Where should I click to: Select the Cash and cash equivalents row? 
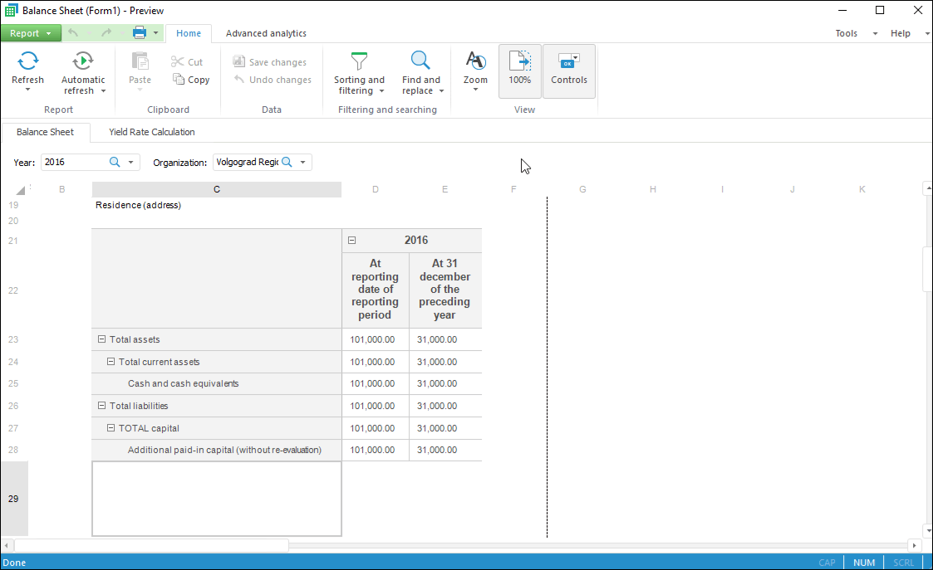point(183,383)
